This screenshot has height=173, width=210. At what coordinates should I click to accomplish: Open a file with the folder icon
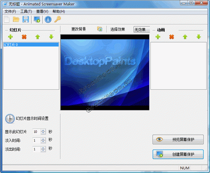coord(16,19)
